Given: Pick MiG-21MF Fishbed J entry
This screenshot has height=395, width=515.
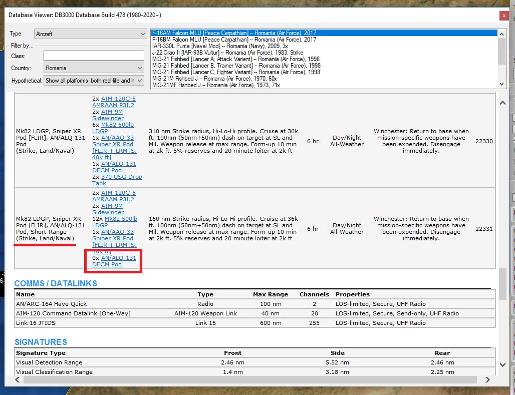Looking at the screenshot, I should (215, 85).
